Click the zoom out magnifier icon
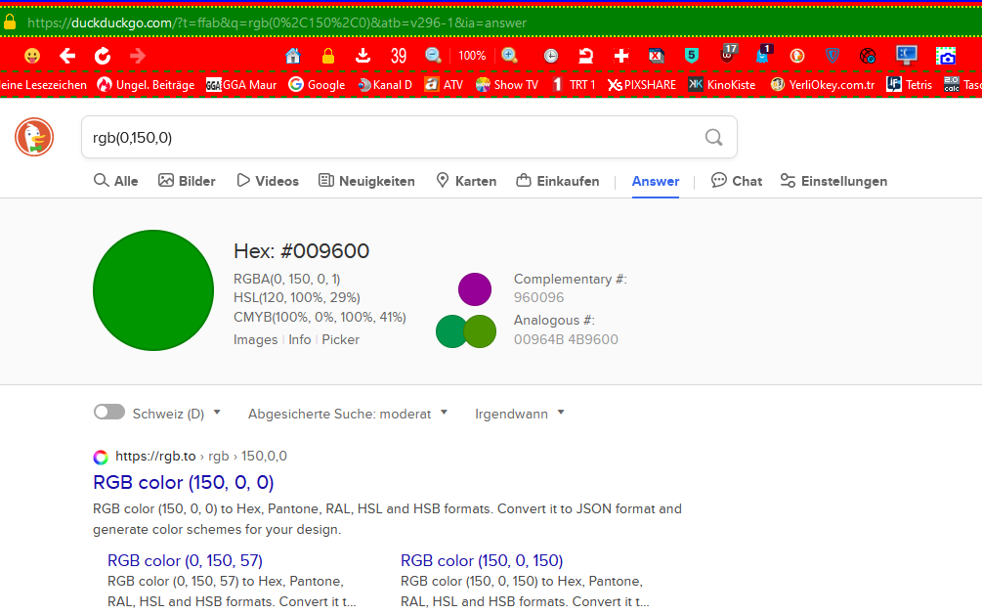The image size is (982, 614). (433, 56)
